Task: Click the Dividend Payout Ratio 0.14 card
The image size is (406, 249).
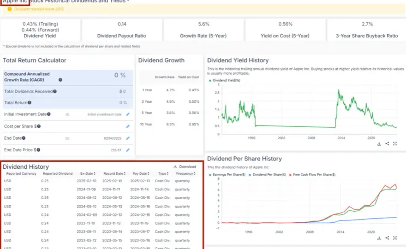Action: 122,30
